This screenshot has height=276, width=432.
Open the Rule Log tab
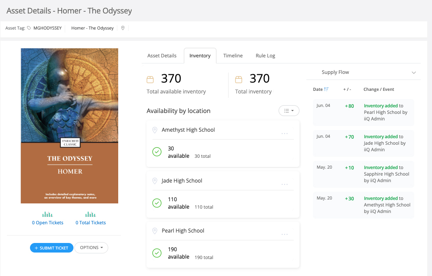click(x=265, y=56)
